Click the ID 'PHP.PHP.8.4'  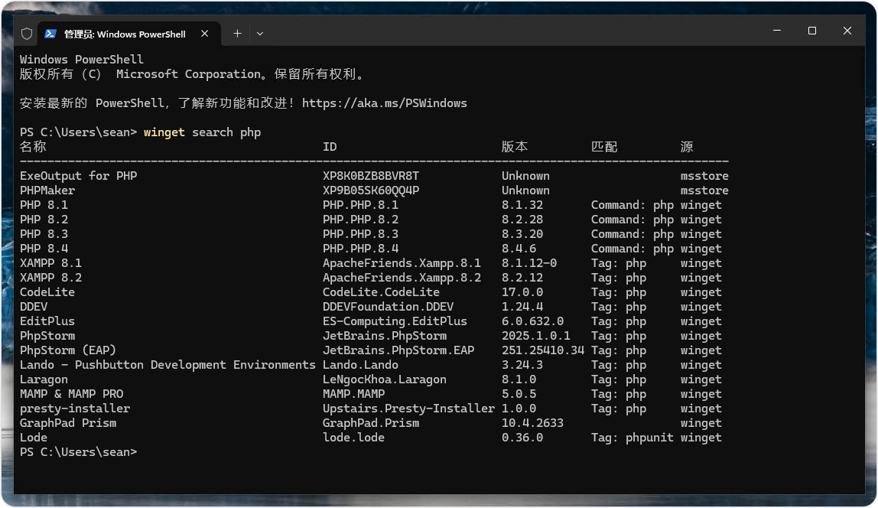pyautogui.click(x=361, y=249)
